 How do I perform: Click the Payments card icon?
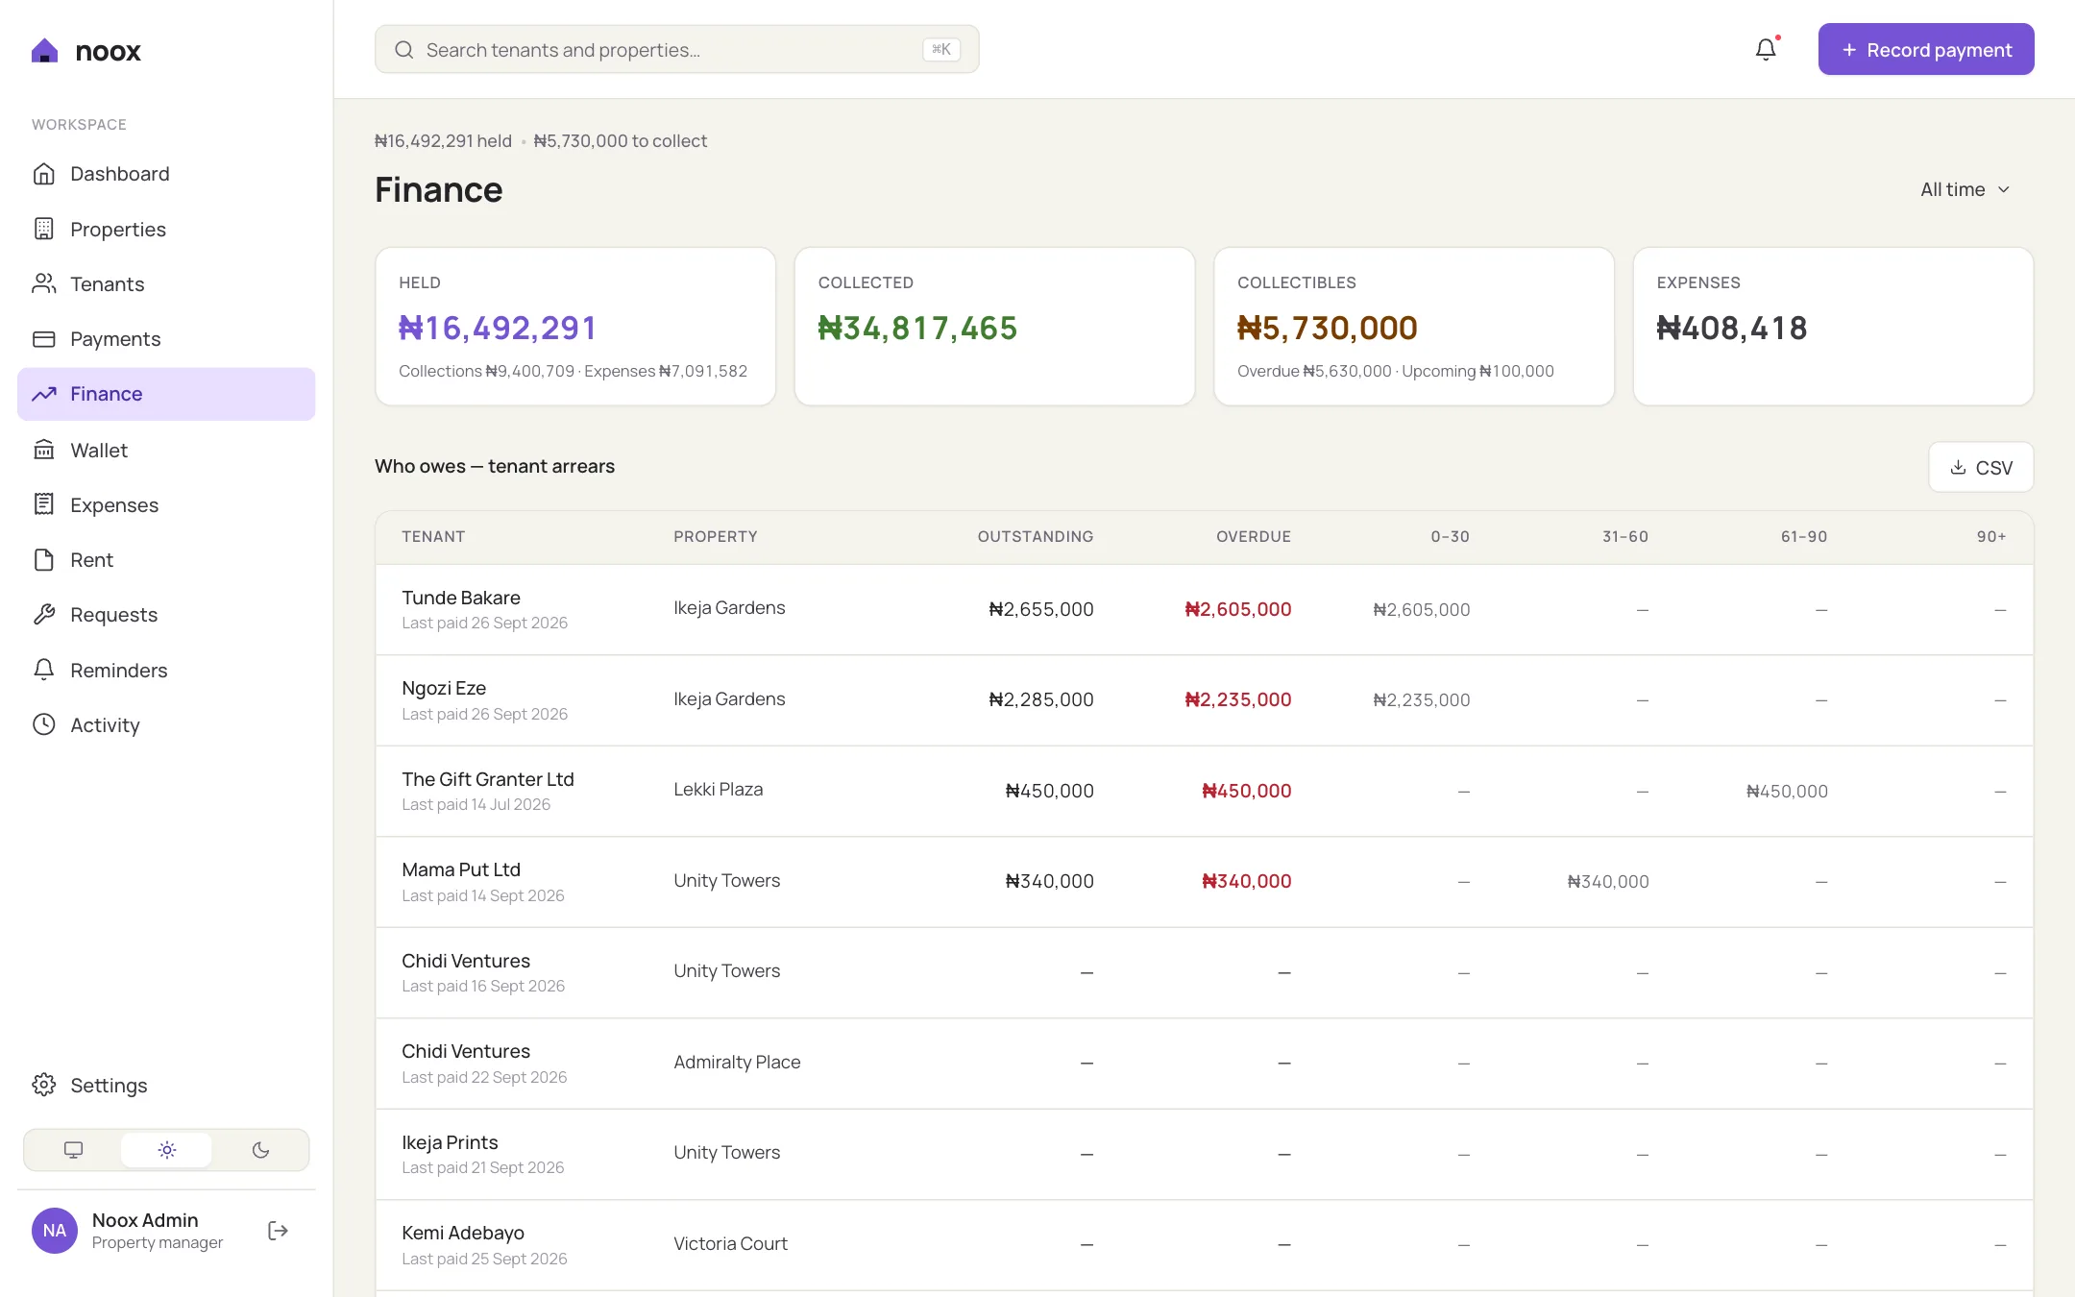(x=44, y=339)
